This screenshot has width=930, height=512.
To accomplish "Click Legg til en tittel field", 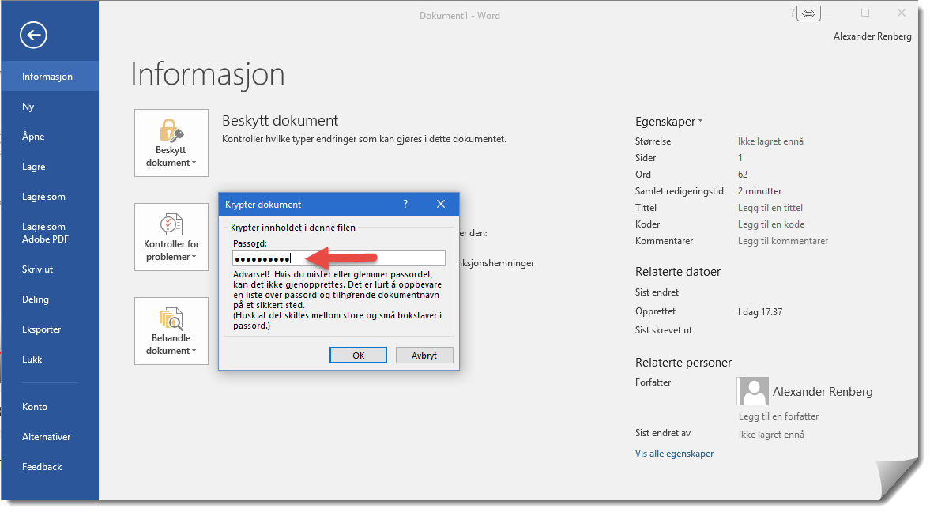I will (770, 208).
